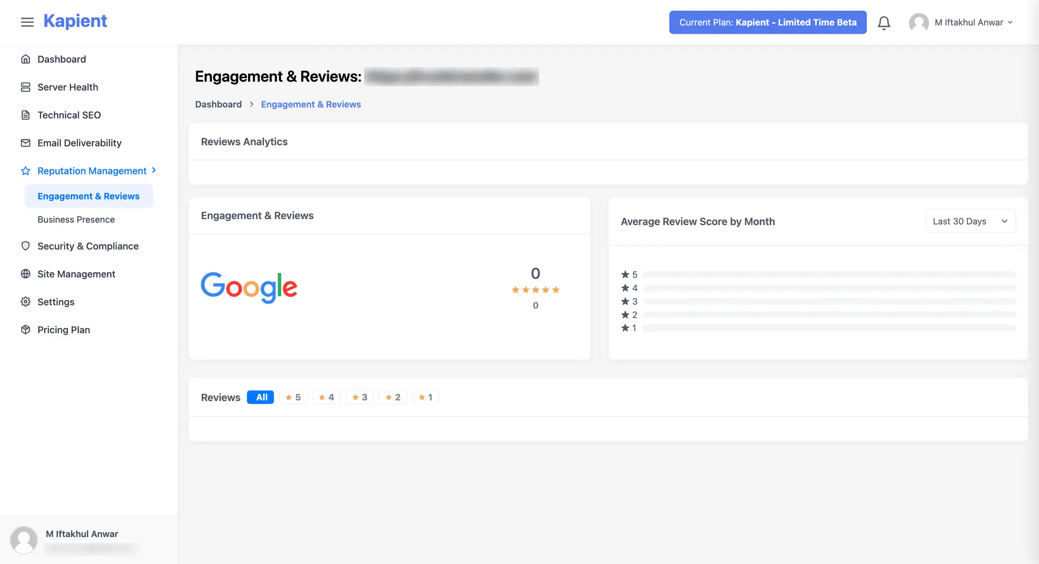Click the 5-star score progress bar
Screen dimensions: 1039x564
[x=829, y=274]
